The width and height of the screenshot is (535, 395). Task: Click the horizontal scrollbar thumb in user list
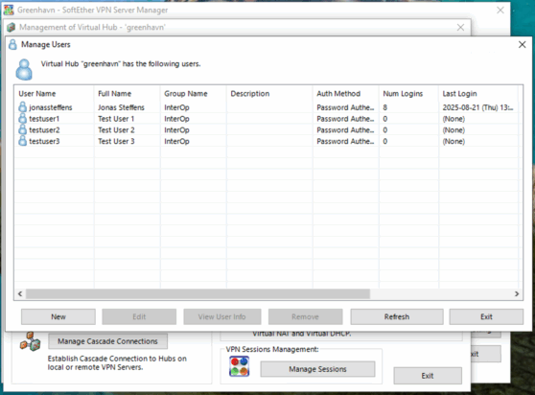coord(198,293)
